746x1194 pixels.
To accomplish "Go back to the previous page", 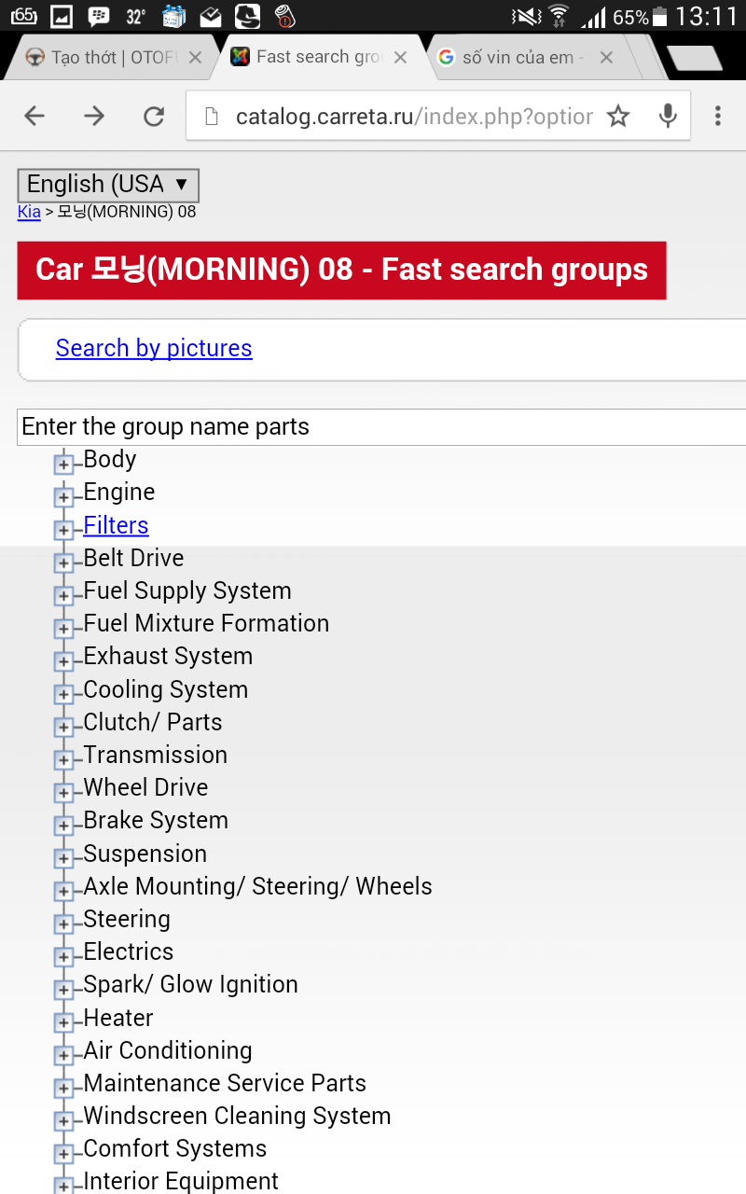I will click(35, 116).
